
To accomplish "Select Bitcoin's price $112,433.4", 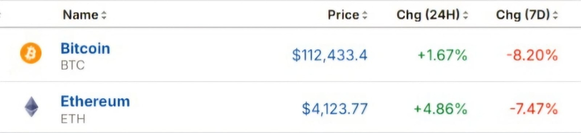I will click(330, 55).
